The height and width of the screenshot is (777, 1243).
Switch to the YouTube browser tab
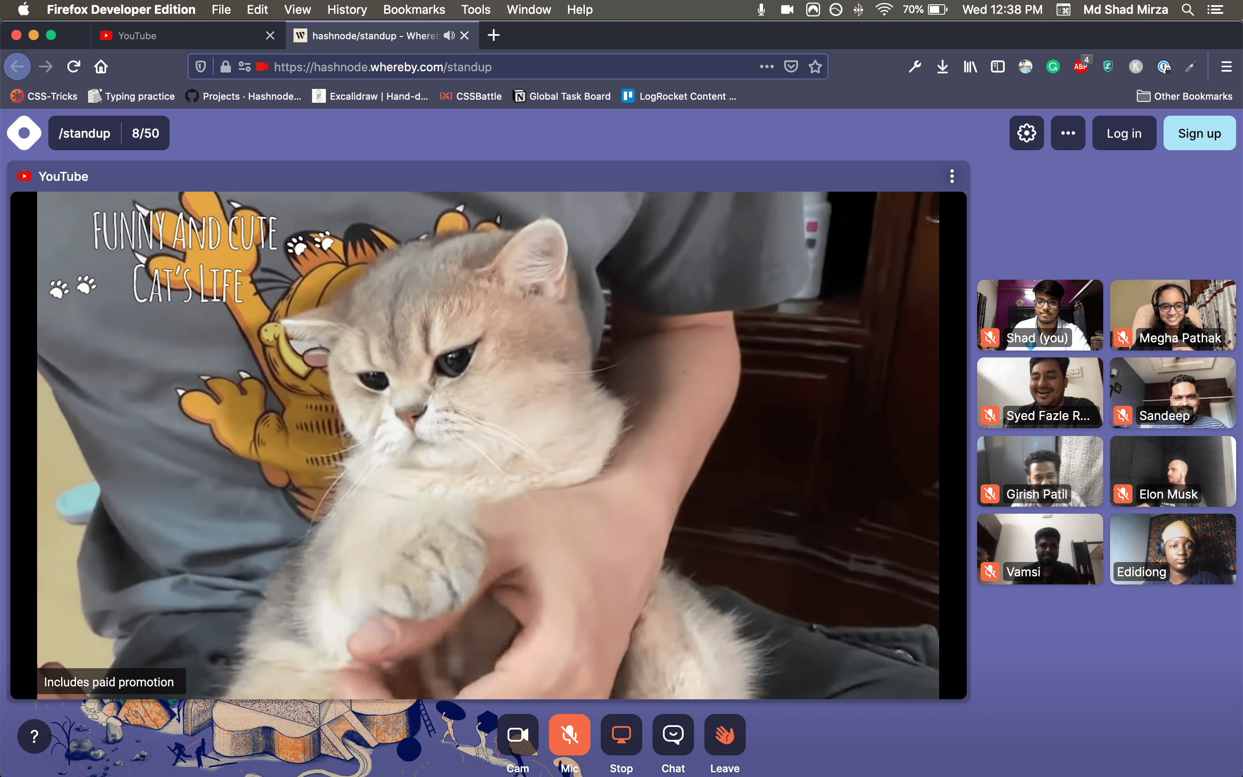tap(180, 35)
